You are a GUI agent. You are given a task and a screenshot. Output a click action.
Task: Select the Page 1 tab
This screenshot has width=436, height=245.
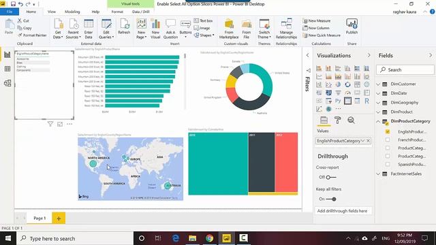(x=40, y=218)
